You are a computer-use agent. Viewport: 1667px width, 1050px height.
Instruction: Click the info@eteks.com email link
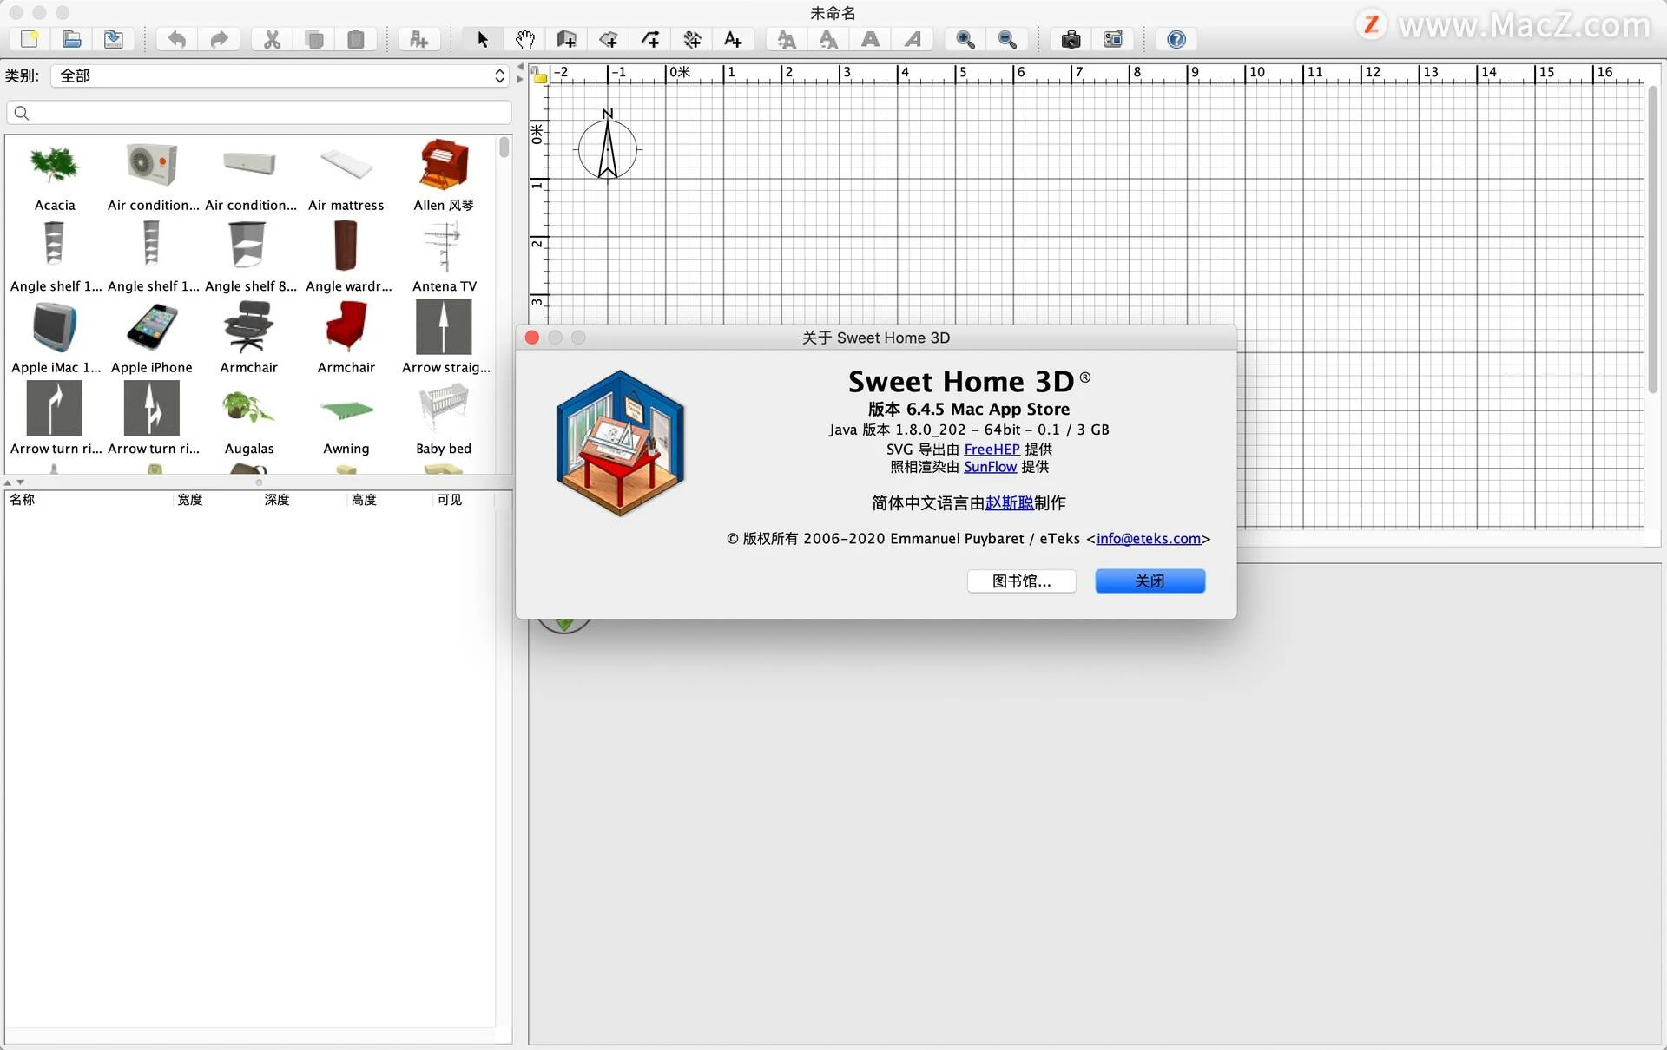[1148, 539]
